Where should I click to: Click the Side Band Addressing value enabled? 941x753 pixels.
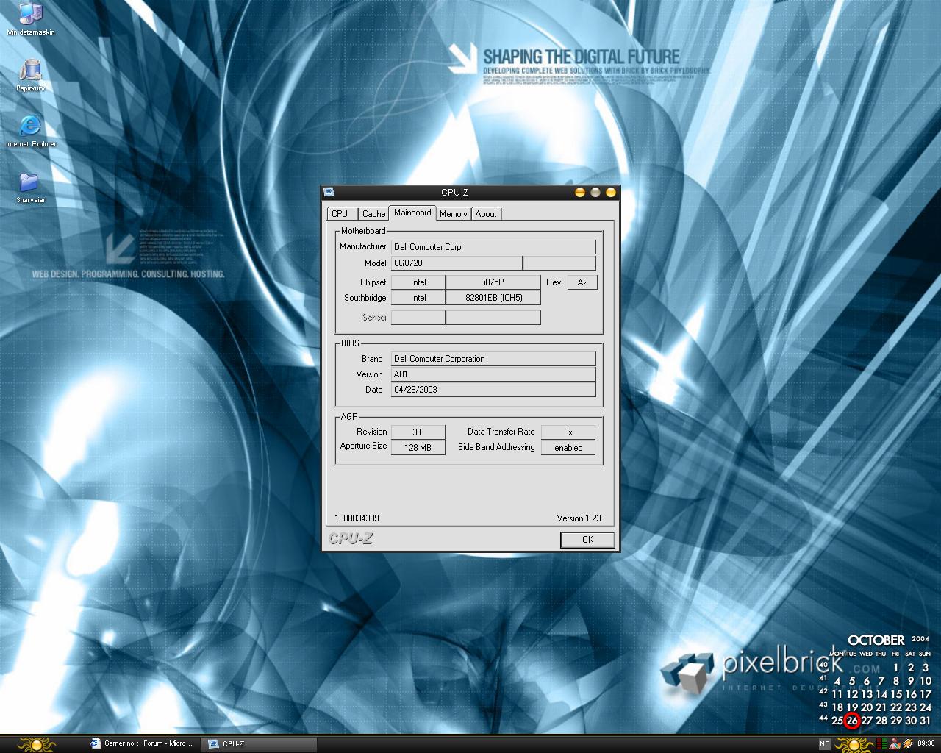pyautogui.click(x=568, y=448)
